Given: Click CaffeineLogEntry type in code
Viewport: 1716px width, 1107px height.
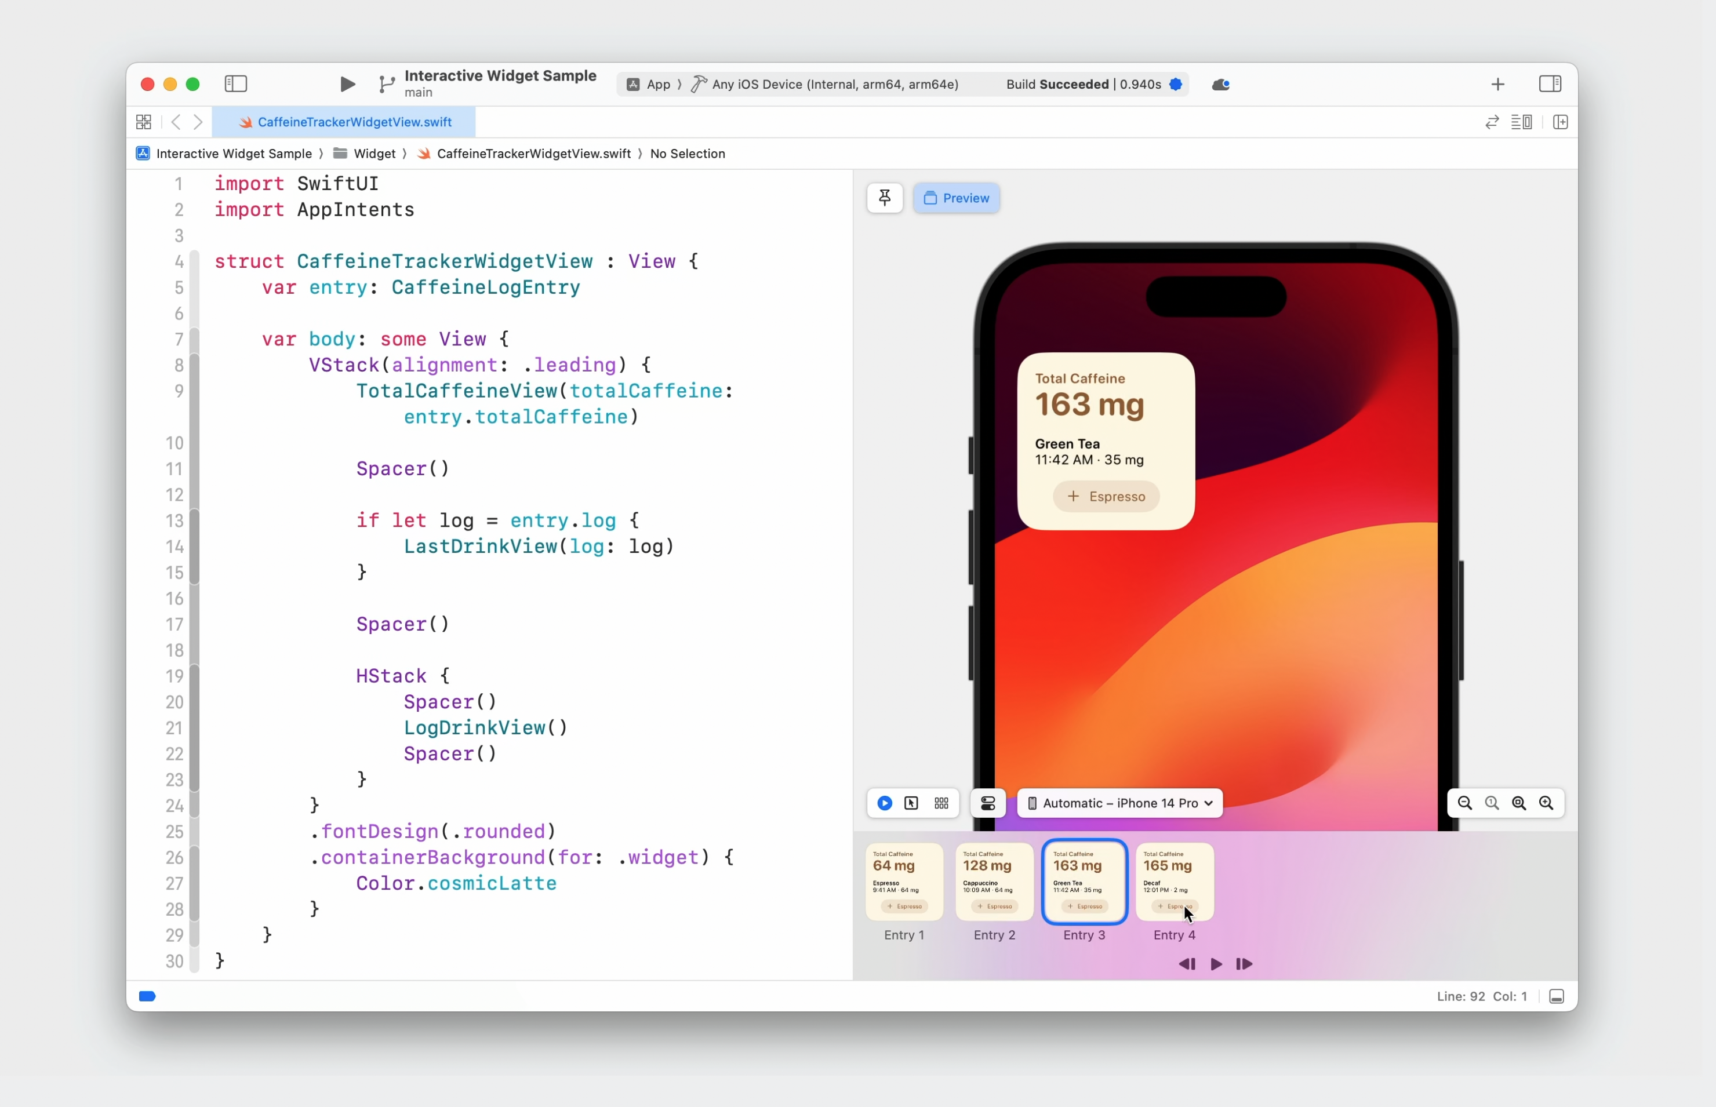Looking at the screenshot, I should click(486, 287).
